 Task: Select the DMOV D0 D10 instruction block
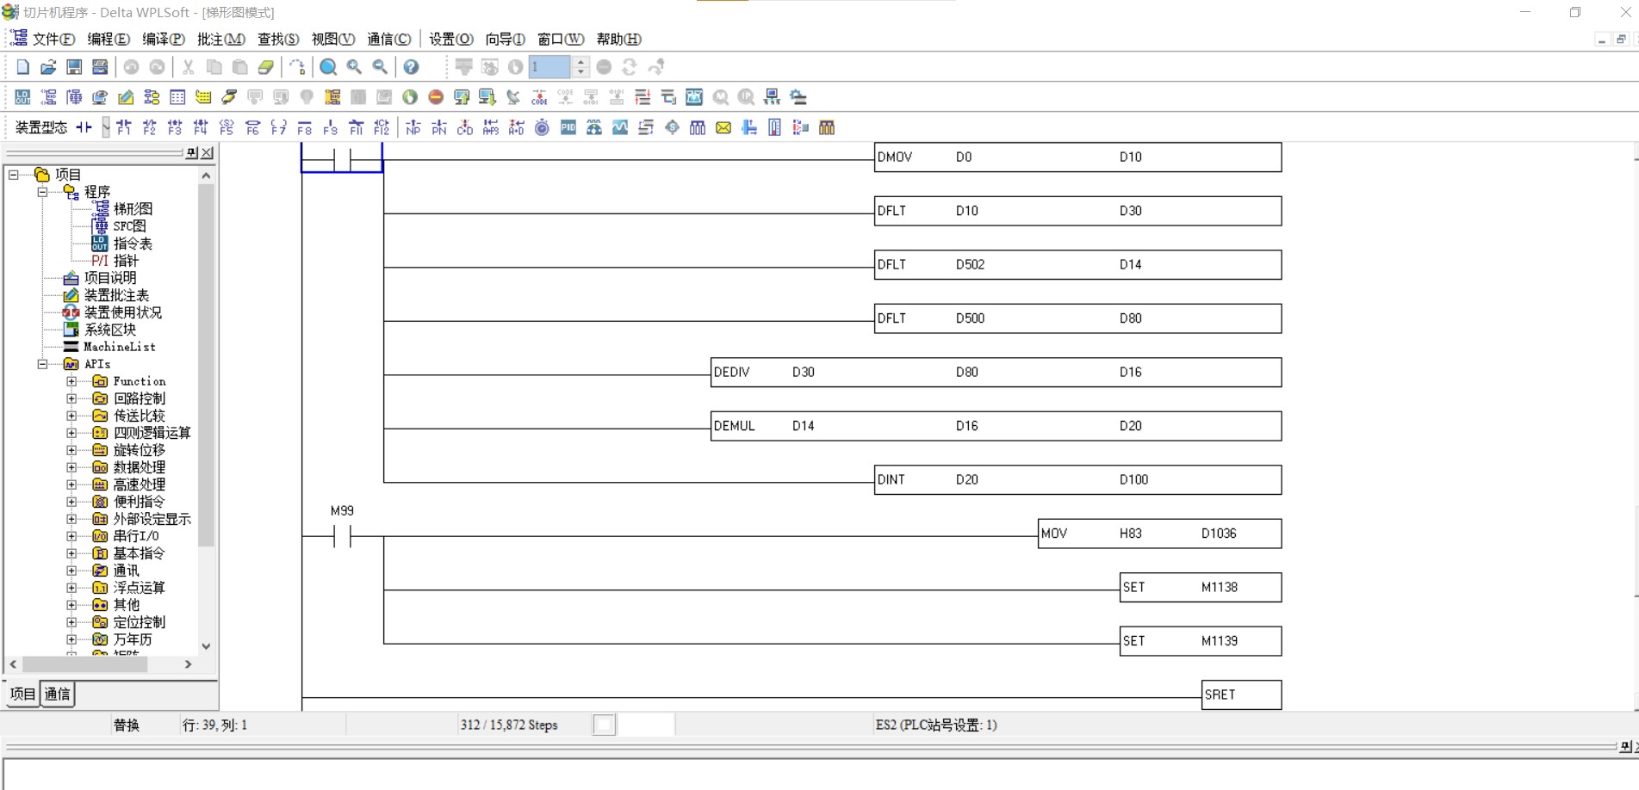1077,157
